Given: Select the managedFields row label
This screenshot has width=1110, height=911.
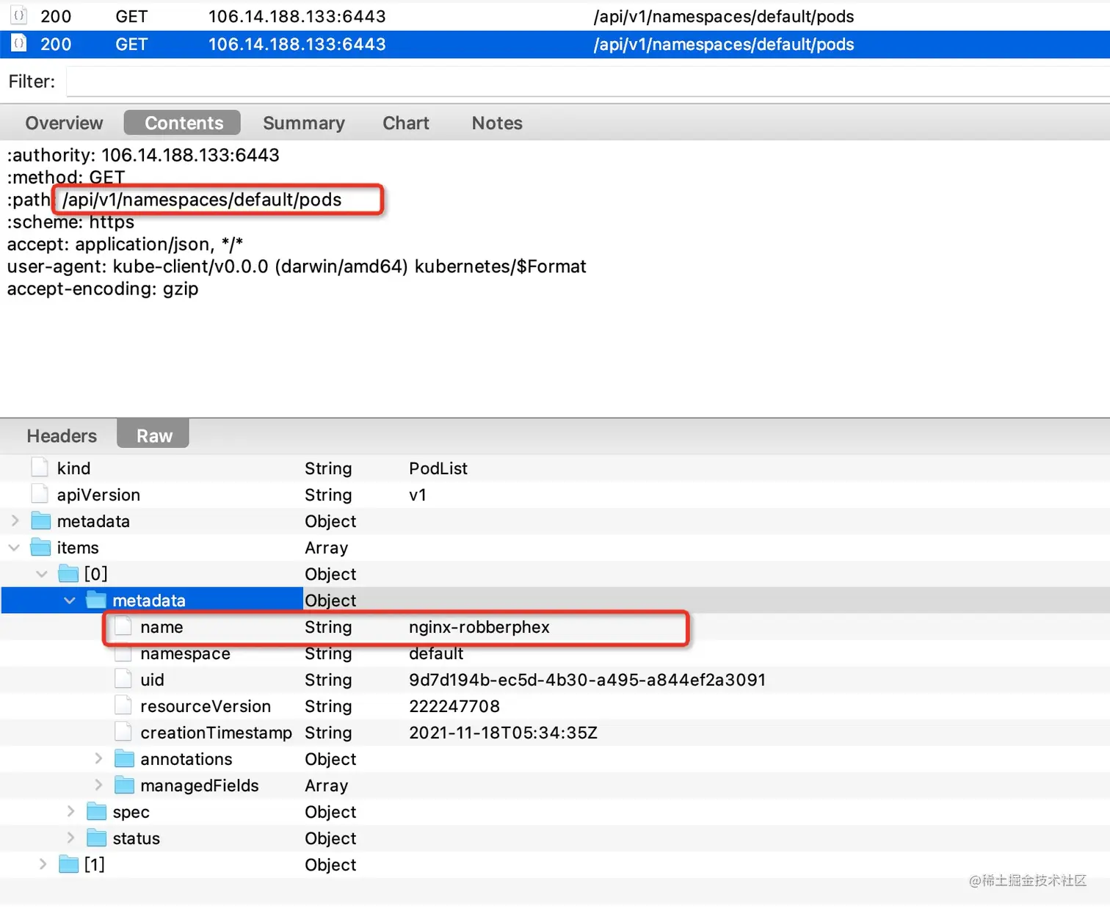Looking at the screenshot, I should click(x=199, y=785).
